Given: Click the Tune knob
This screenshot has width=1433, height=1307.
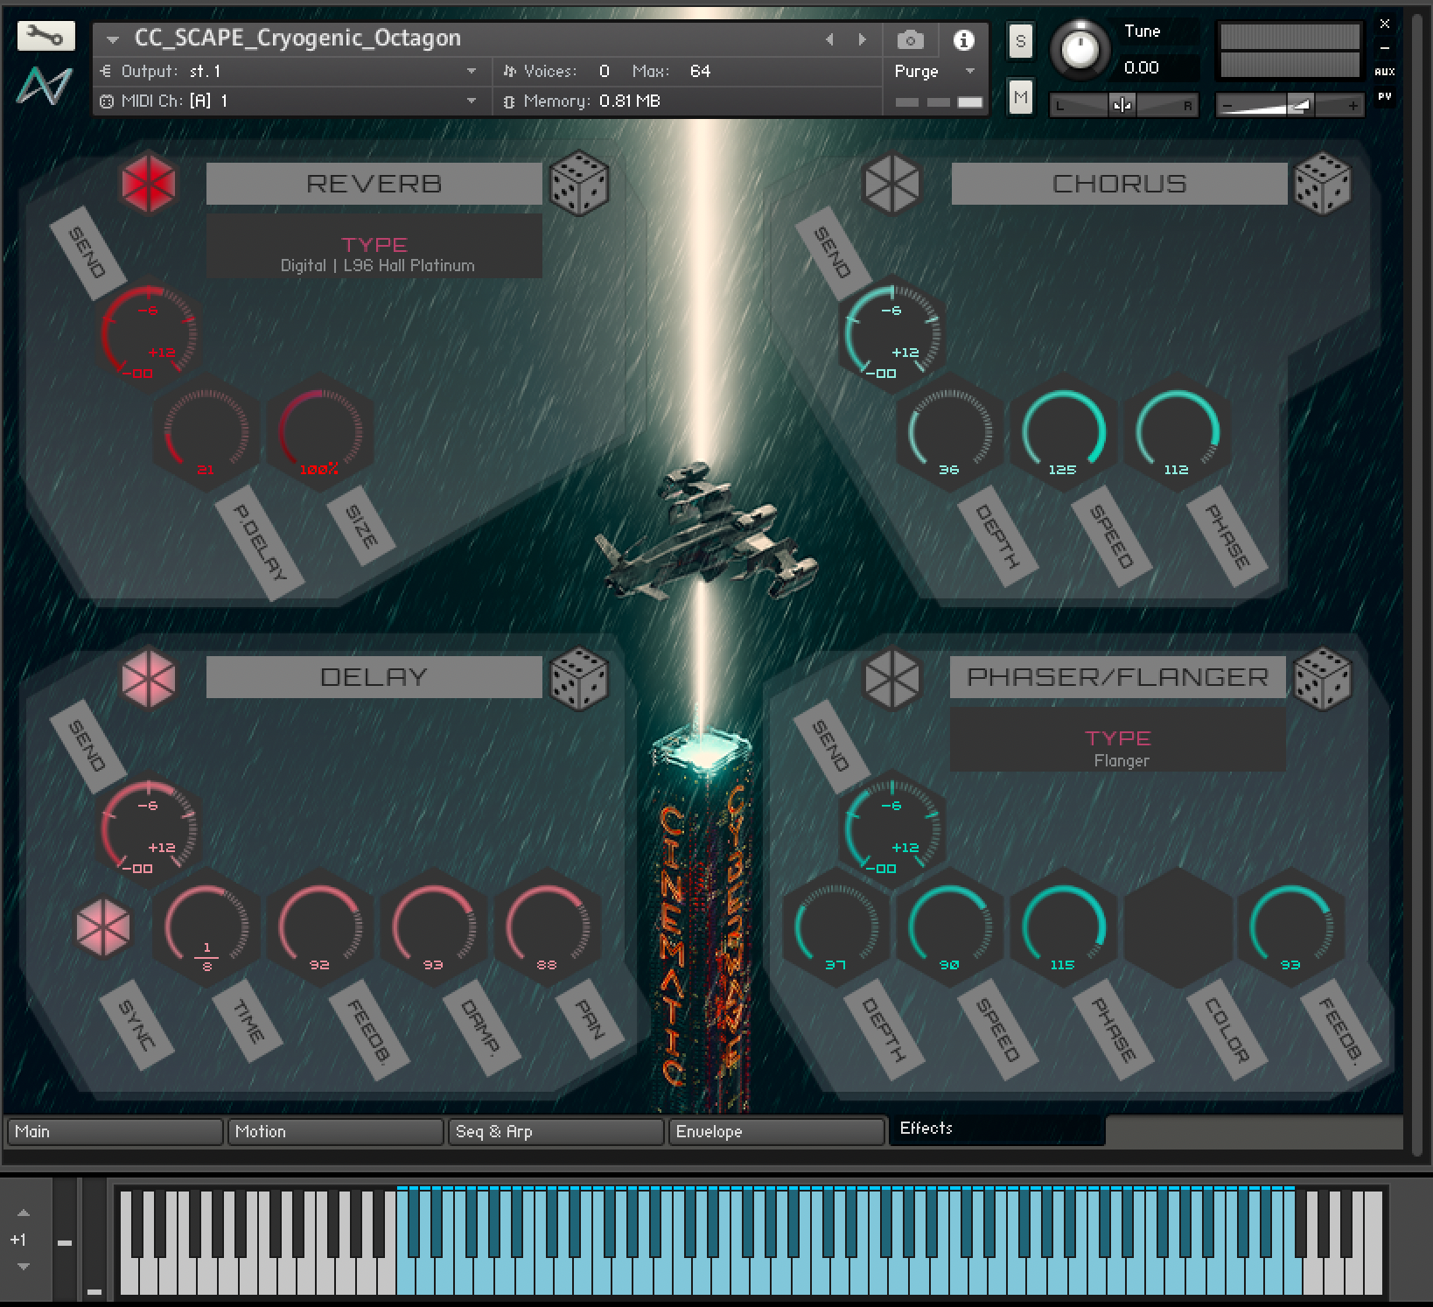Looking at the screenshot, I should 1079,48.
